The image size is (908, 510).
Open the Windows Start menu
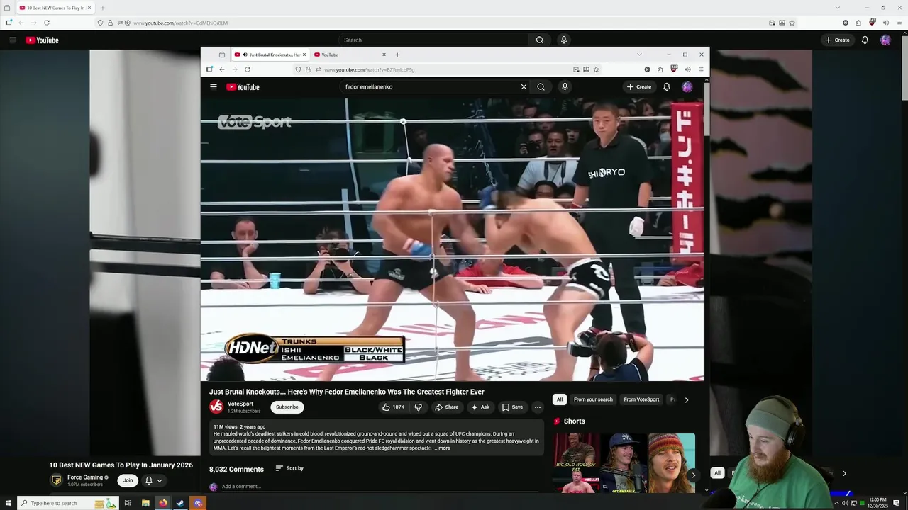[x=8, y=503]
